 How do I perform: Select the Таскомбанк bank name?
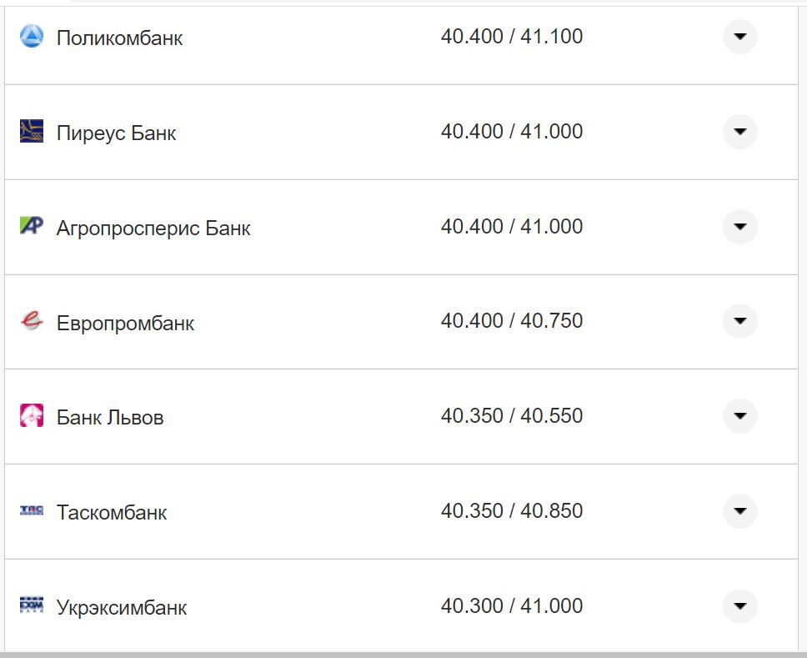pos(112,512)
